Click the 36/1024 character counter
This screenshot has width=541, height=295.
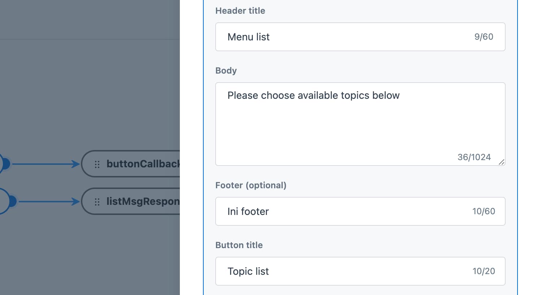(x=474, y=157)
